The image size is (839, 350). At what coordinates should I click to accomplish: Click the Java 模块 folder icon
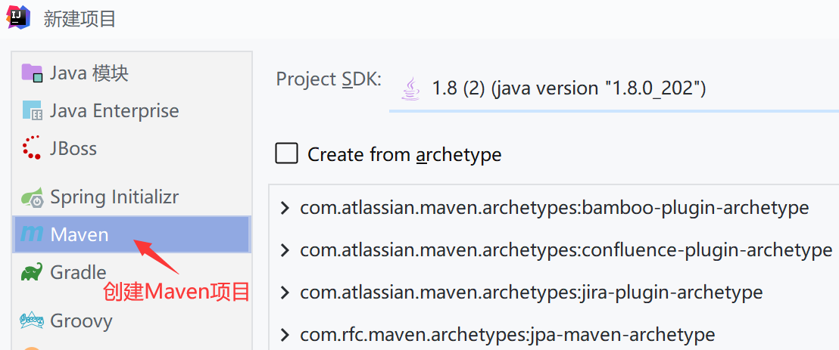point(32,73)
